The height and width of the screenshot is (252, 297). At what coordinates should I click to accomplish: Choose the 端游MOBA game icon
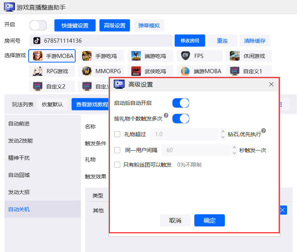tap(185, 71)
